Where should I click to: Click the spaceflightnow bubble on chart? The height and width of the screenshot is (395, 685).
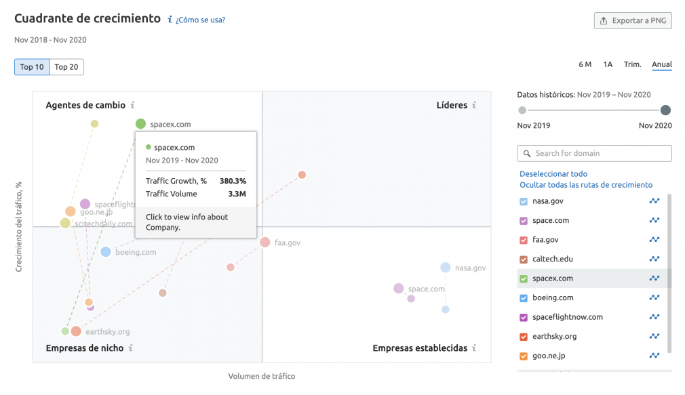(x=85, y=204)
